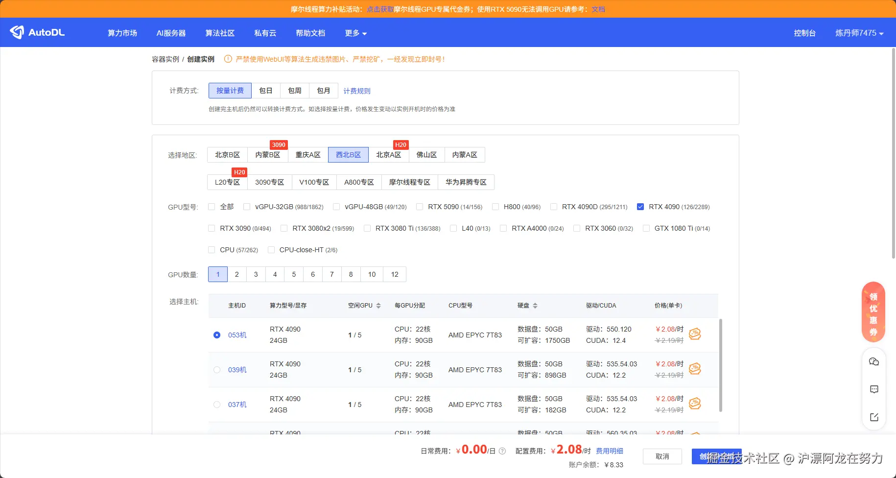Set GPU count to 12
Viewport: 896px width, 478px height.
(x=395, y=274)
